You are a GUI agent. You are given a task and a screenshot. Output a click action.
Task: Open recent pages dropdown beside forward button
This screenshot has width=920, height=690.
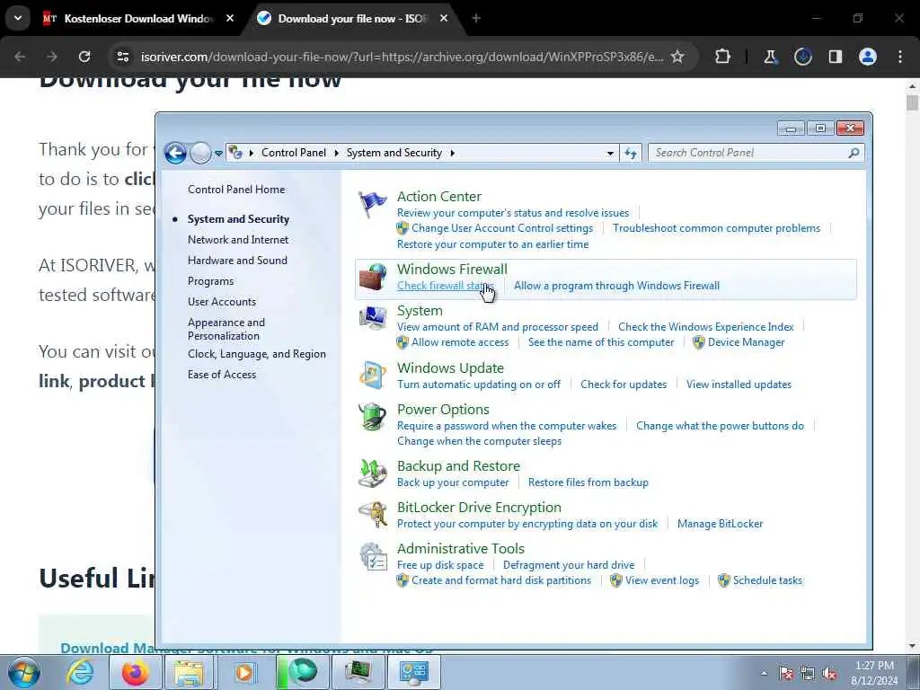(218, 154)
